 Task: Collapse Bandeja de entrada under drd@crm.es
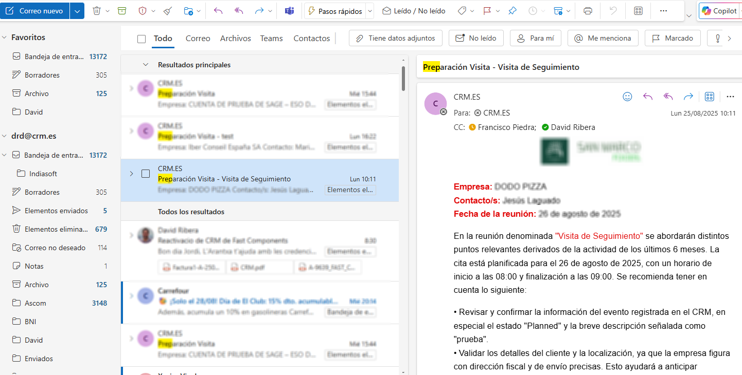(5, 155)
